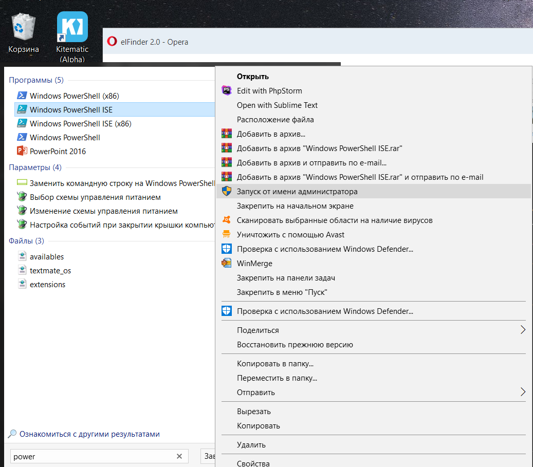Click Windows PowerShell ISE (x86) icon

[x=22, y=123]
